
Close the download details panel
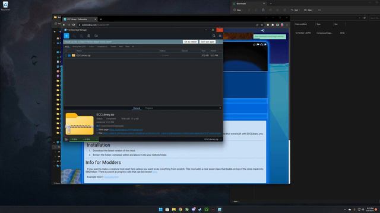coord(220,108)
